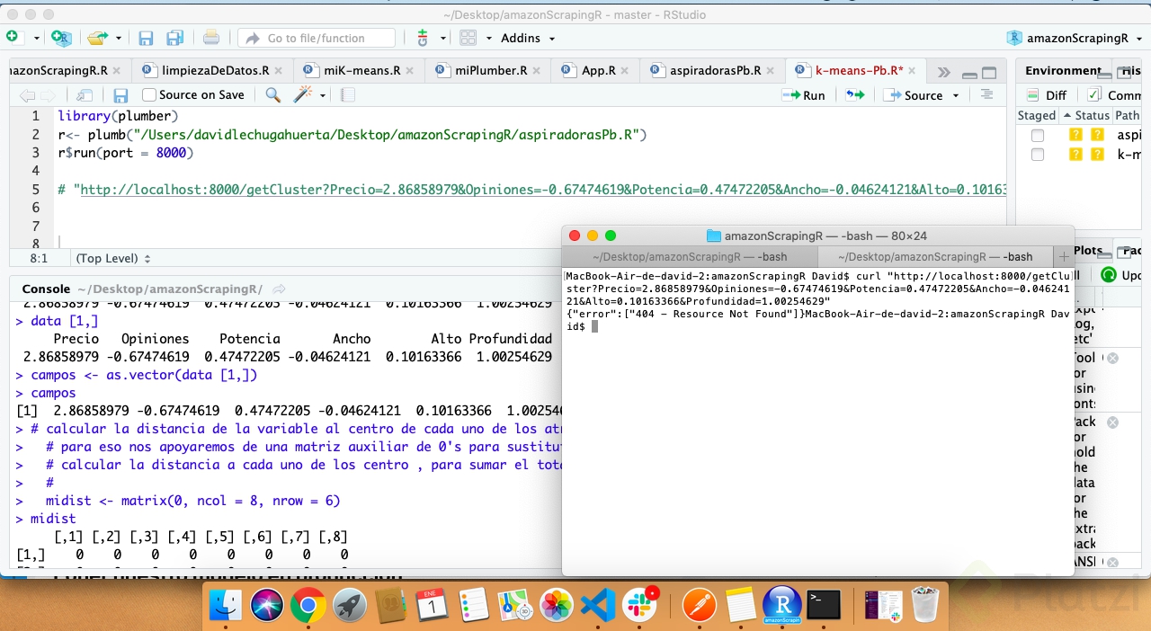
Task: Close the k-means-Pb.R tab
Action: point(912,71)
